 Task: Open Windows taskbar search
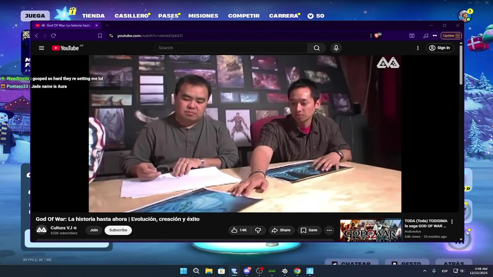pos(196,271)
